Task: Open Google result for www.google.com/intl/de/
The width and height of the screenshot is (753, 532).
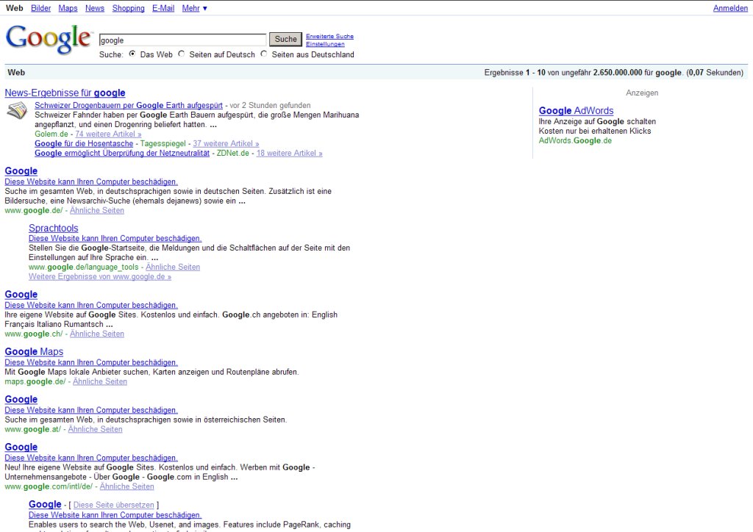Action: pos(21,447)
